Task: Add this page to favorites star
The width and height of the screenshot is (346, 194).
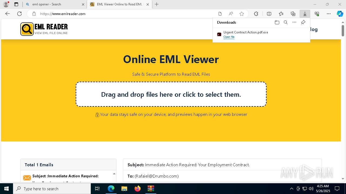Action: pos(242,14)
